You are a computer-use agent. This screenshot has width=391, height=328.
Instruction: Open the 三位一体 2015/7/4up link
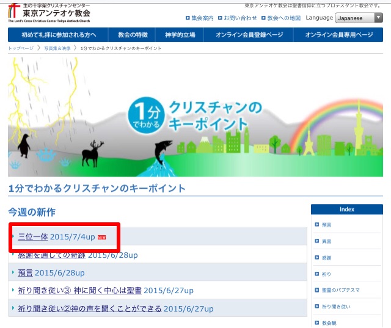(x=56, y=236)
